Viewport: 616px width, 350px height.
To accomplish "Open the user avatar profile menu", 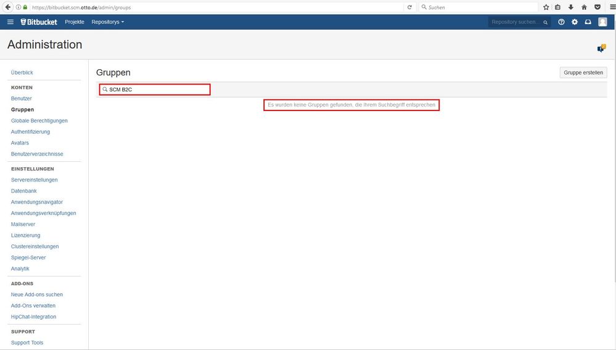I will [602, 22].
